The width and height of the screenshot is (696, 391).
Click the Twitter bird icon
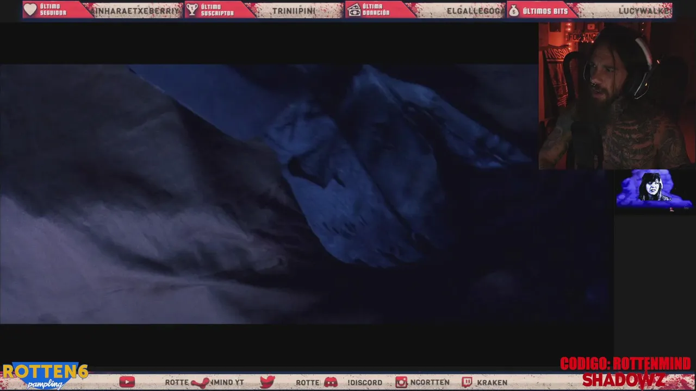(x=267, y=382)
